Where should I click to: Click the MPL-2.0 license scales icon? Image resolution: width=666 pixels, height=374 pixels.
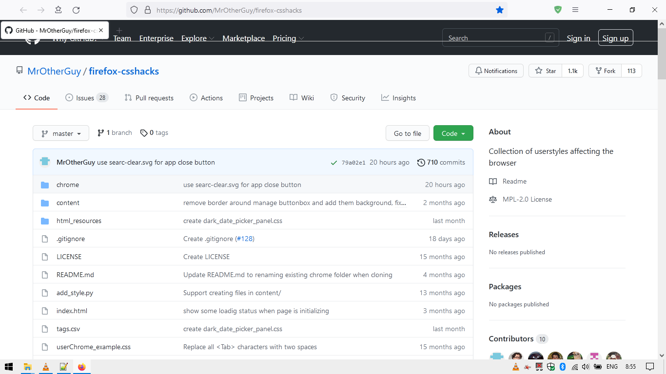(x=492, y=199)
